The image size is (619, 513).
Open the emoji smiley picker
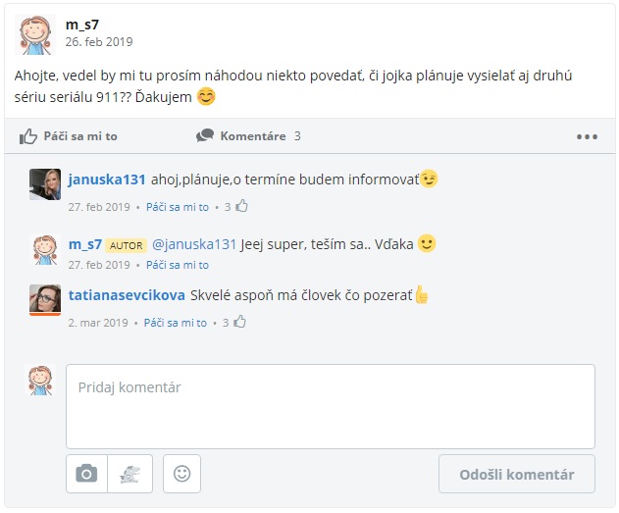pyautogui.click(x=182, y=474)
